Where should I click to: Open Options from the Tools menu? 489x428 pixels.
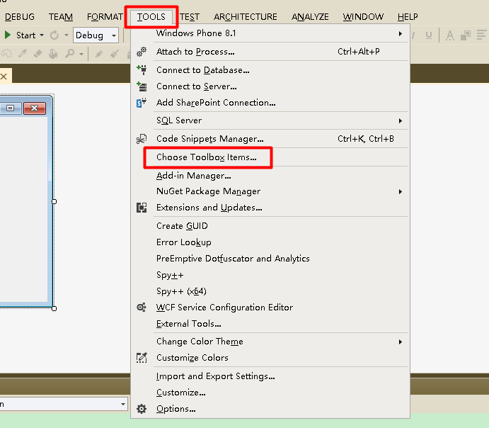270,408
